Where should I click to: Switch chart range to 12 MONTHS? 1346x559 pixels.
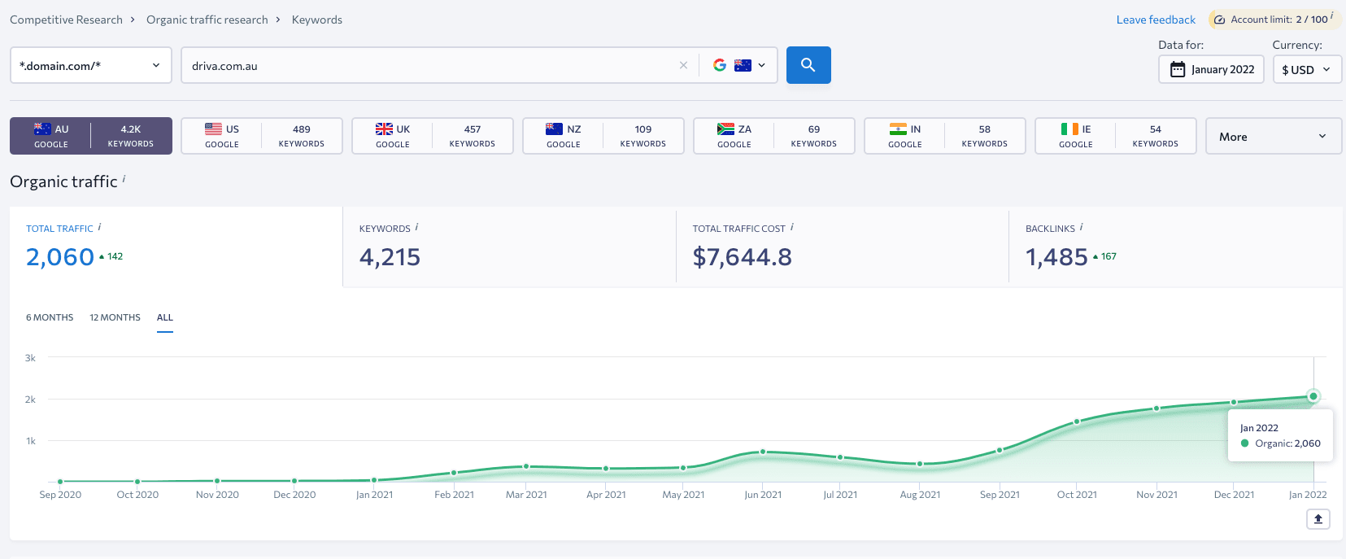coord(115,317)
